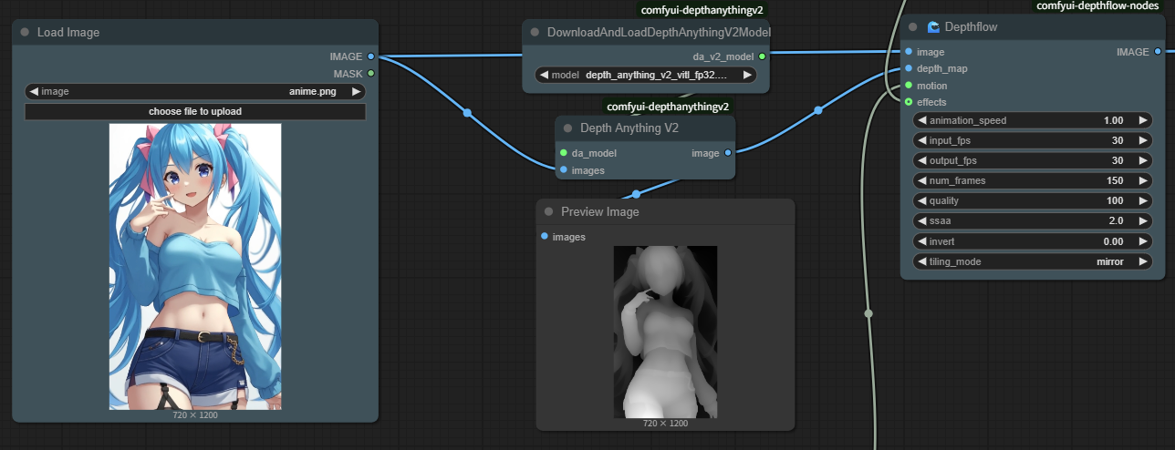Screen dimensions: 1175x450
Task: Click the output_fps value 30
Action: click(1118, 160)
